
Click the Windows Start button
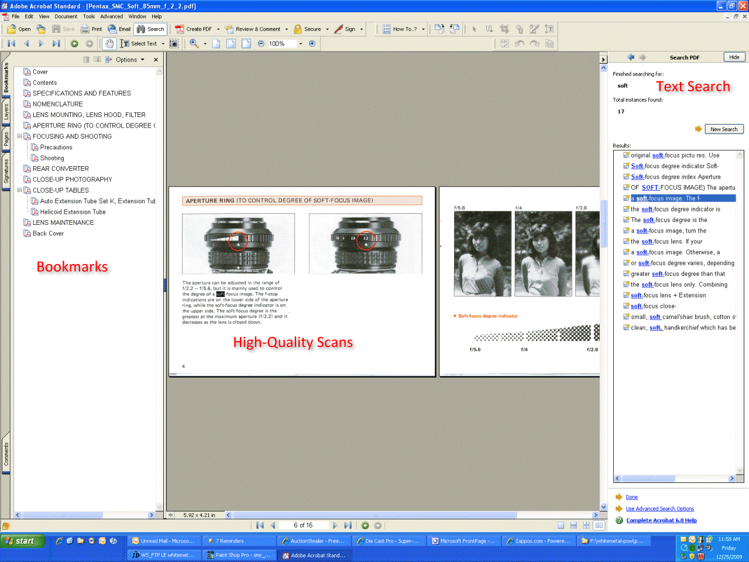(x=23, y=541)
